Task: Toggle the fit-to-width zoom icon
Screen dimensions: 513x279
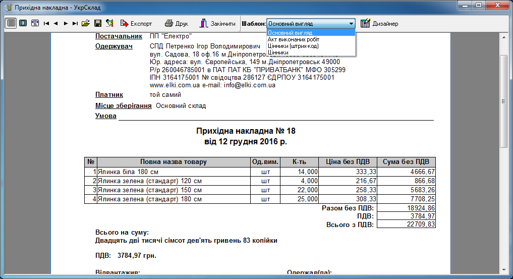Action: (x=35, y=23)
